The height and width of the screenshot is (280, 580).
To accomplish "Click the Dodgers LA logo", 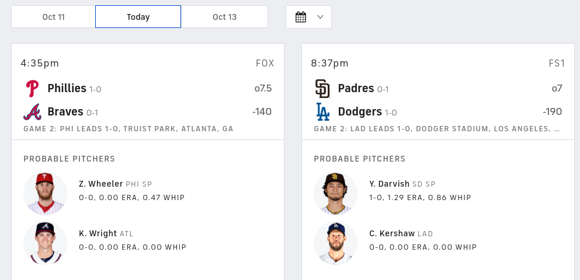I will (322, 112).
